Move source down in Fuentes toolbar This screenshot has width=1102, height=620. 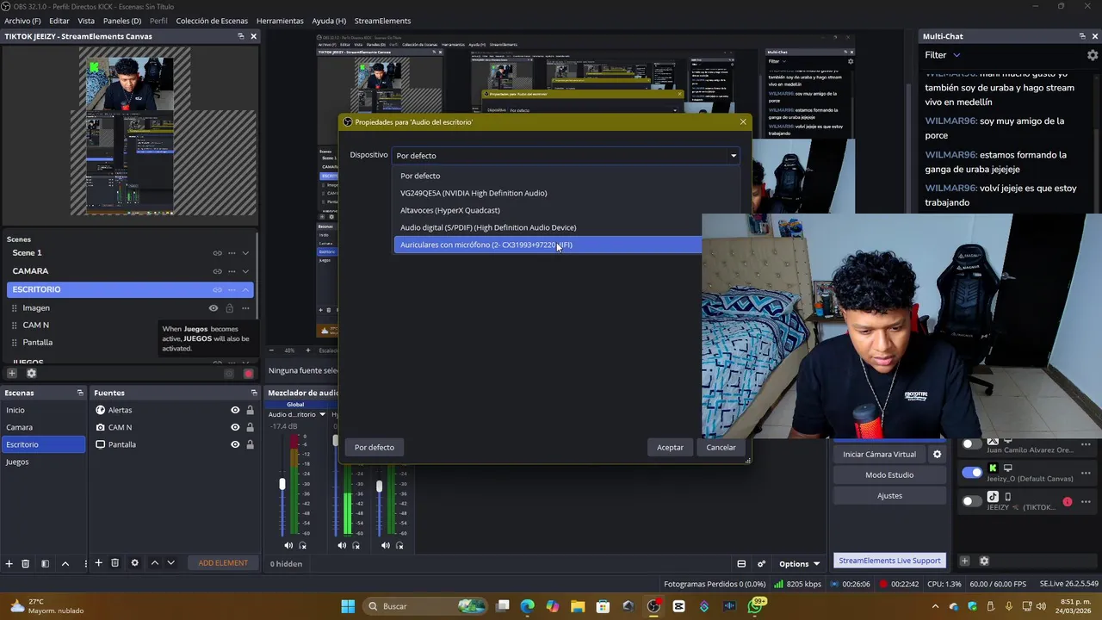[x=170, y=563]
